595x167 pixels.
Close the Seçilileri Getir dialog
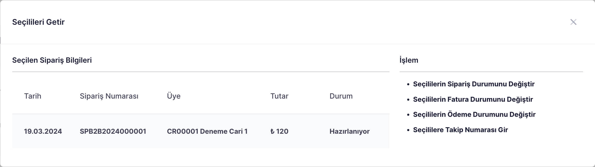coord(573,22)
